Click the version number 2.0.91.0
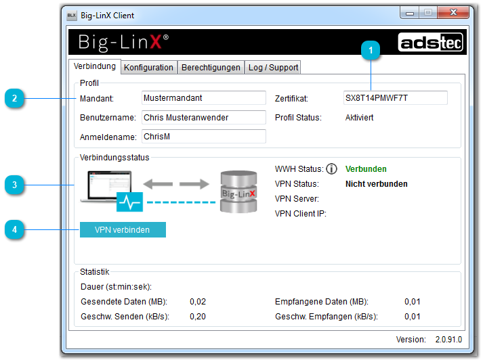This screenshot has height=362, width=483. 448,340
